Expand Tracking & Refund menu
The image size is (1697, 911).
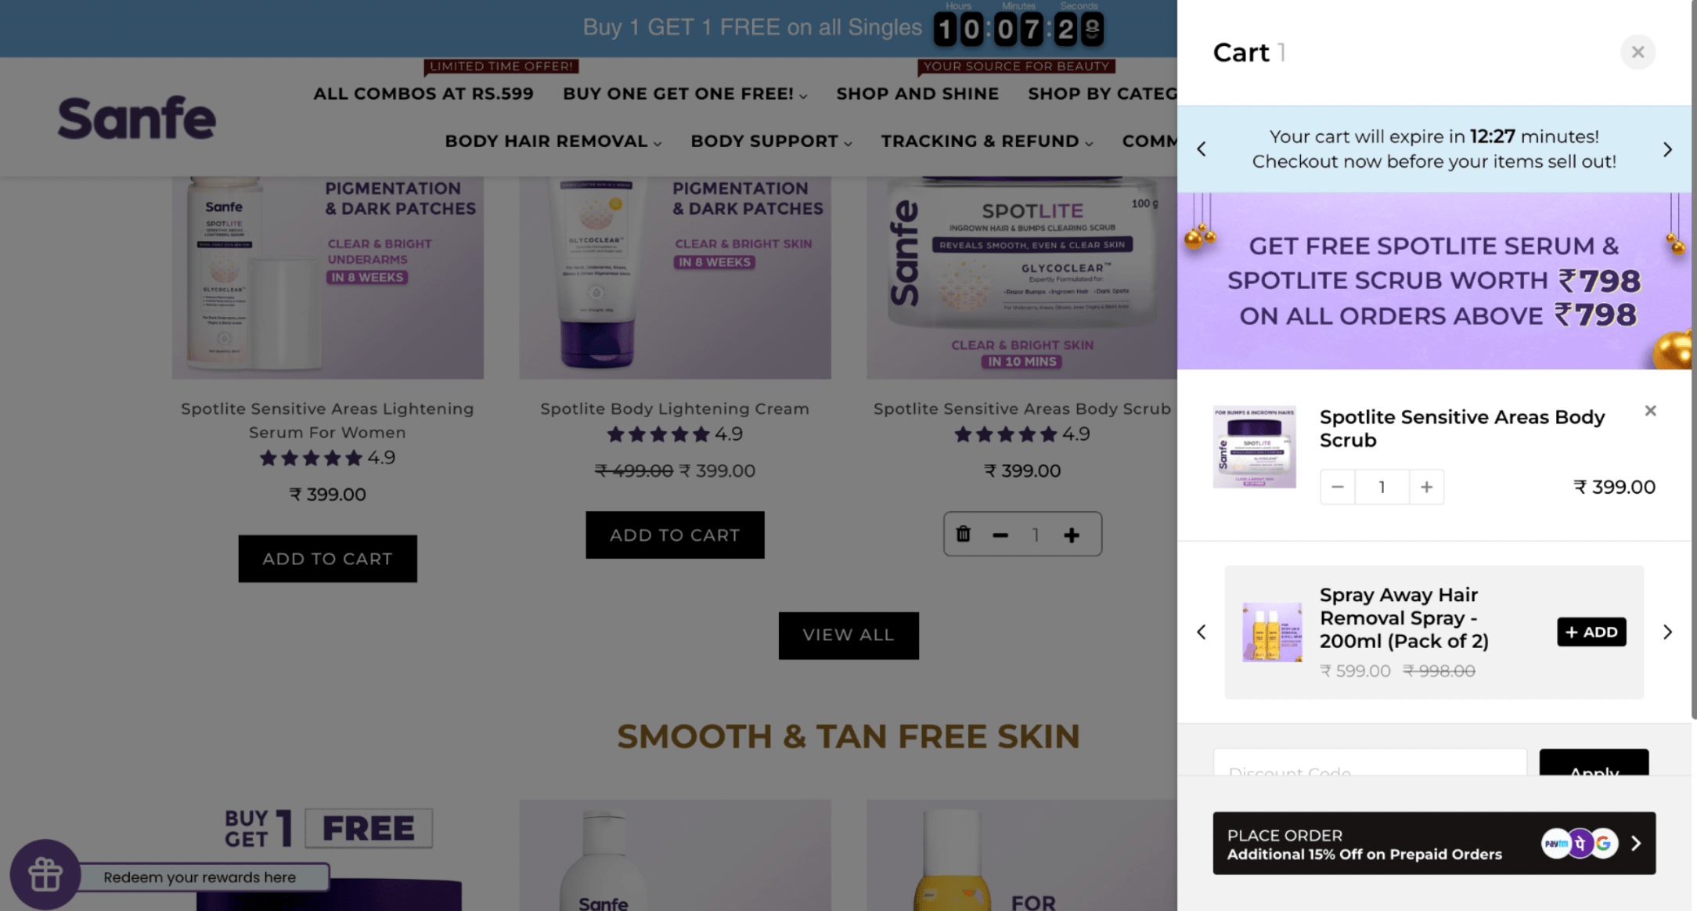(986, 142)
